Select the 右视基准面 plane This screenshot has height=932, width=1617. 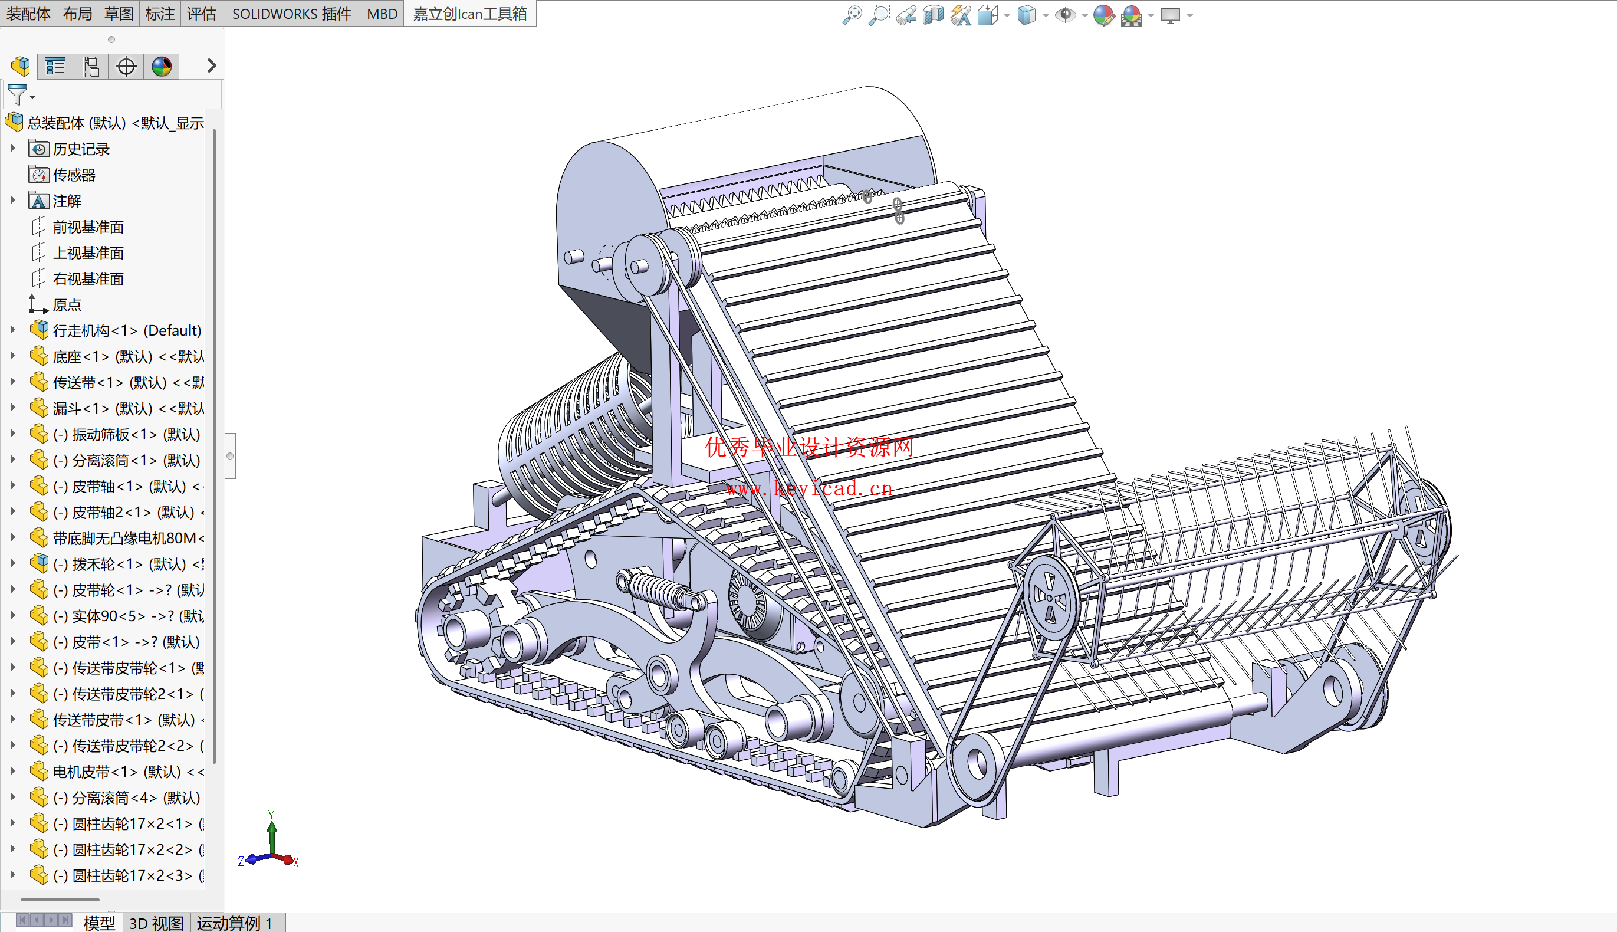(x=88, y=278)
